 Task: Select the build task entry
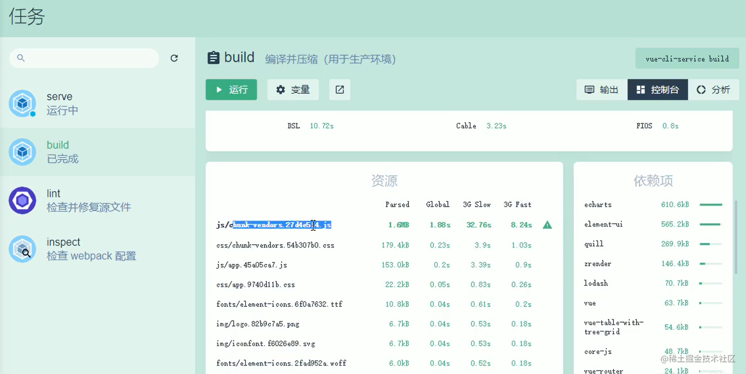coord(98,152)
